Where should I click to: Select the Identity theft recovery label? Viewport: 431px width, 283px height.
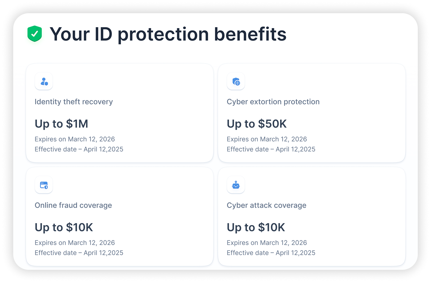pos(74,102)
